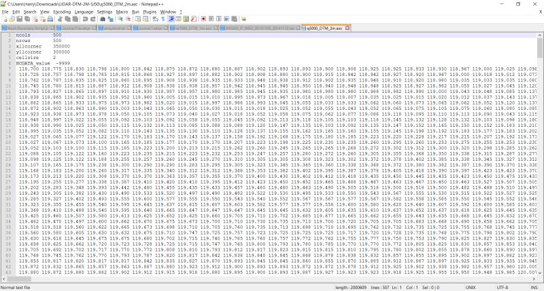Viewport: 544px width, 291px height.
Task: Click the vertical scrollbar thumb
Action: click(x=540, y=47)
